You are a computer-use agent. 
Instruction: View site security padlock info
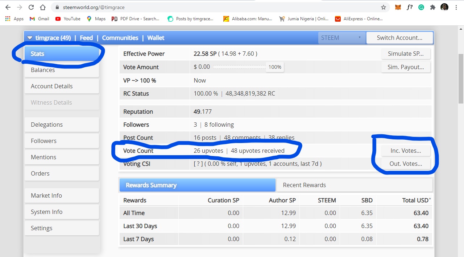pyautogui.click(x=57, y=7)
